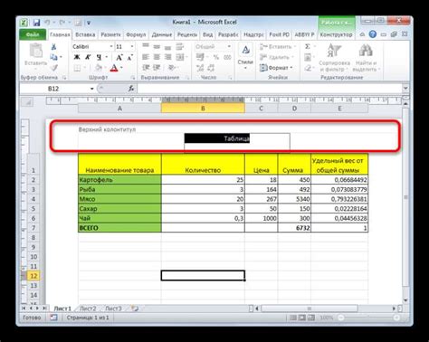This screenshot has height=342, width=429.
Task: Click the insert function fx icon
Action: click(x=131, y=89)
